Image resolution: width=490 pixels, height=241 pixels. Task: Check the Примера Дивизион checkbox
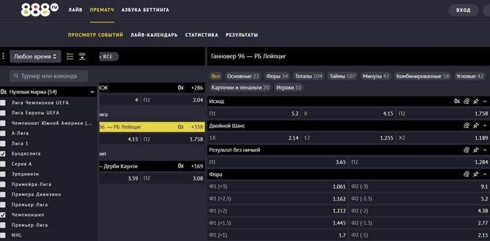3,195
